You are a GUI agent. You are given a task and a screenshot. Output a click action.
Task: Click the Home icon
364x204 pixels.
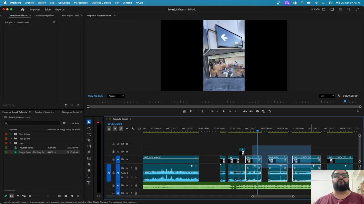(x=23, y=9)
